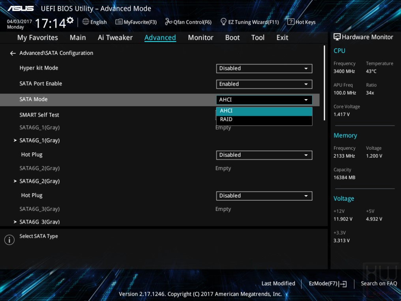
Task: Switch to EzMode(F7)
Action: click(328, 284)
